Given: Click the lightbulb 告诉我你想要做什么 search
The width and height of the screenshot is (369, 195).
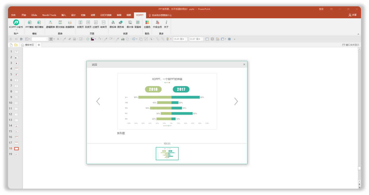Looking at the screenshot, I should 160,15.
